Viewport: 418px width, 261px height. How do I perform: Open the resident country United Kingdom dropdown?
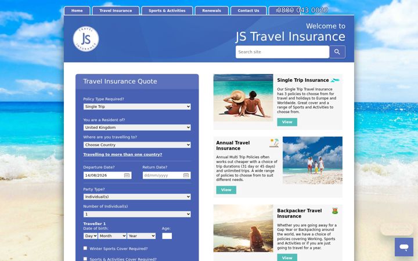click(137, 128)
